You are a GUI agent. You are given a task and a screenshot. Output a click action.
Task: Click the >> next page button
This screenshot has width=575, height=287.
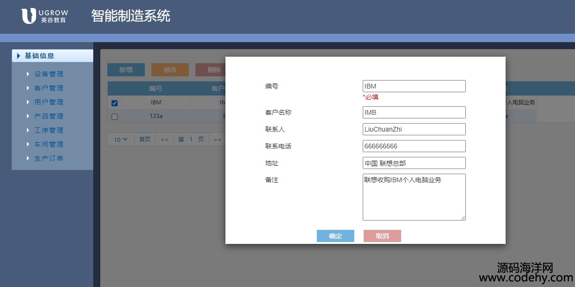[x=217, y=140]
